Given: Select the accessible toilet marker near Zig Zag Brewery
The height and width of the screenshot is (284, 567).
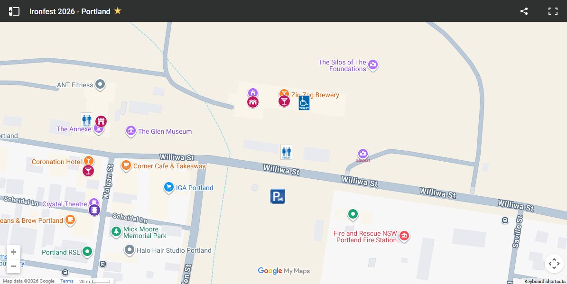Looking at the screenshot, I should 304,102.
